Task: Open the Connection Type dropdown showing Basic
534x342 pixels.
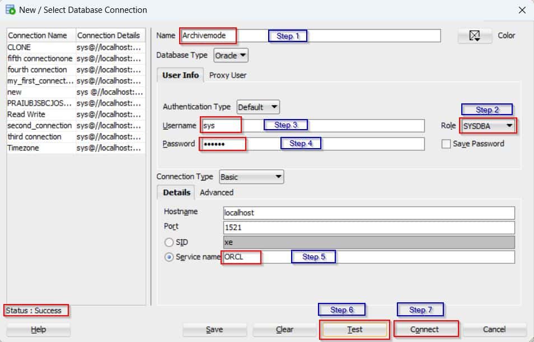Action: click(x=251, y=177)
